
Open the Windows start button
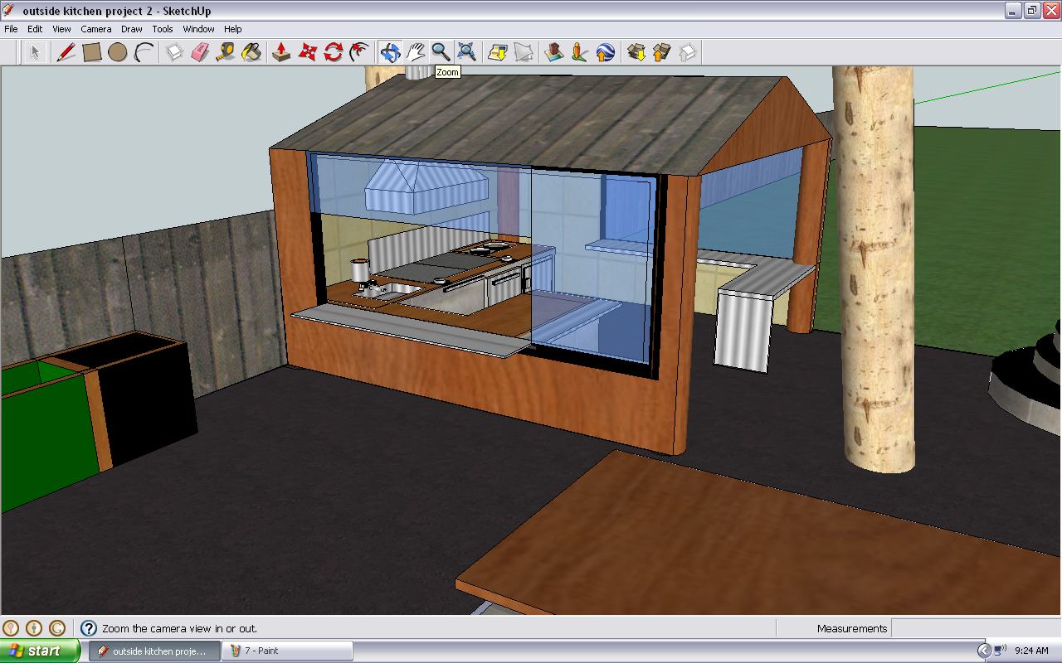click(41, 651)
